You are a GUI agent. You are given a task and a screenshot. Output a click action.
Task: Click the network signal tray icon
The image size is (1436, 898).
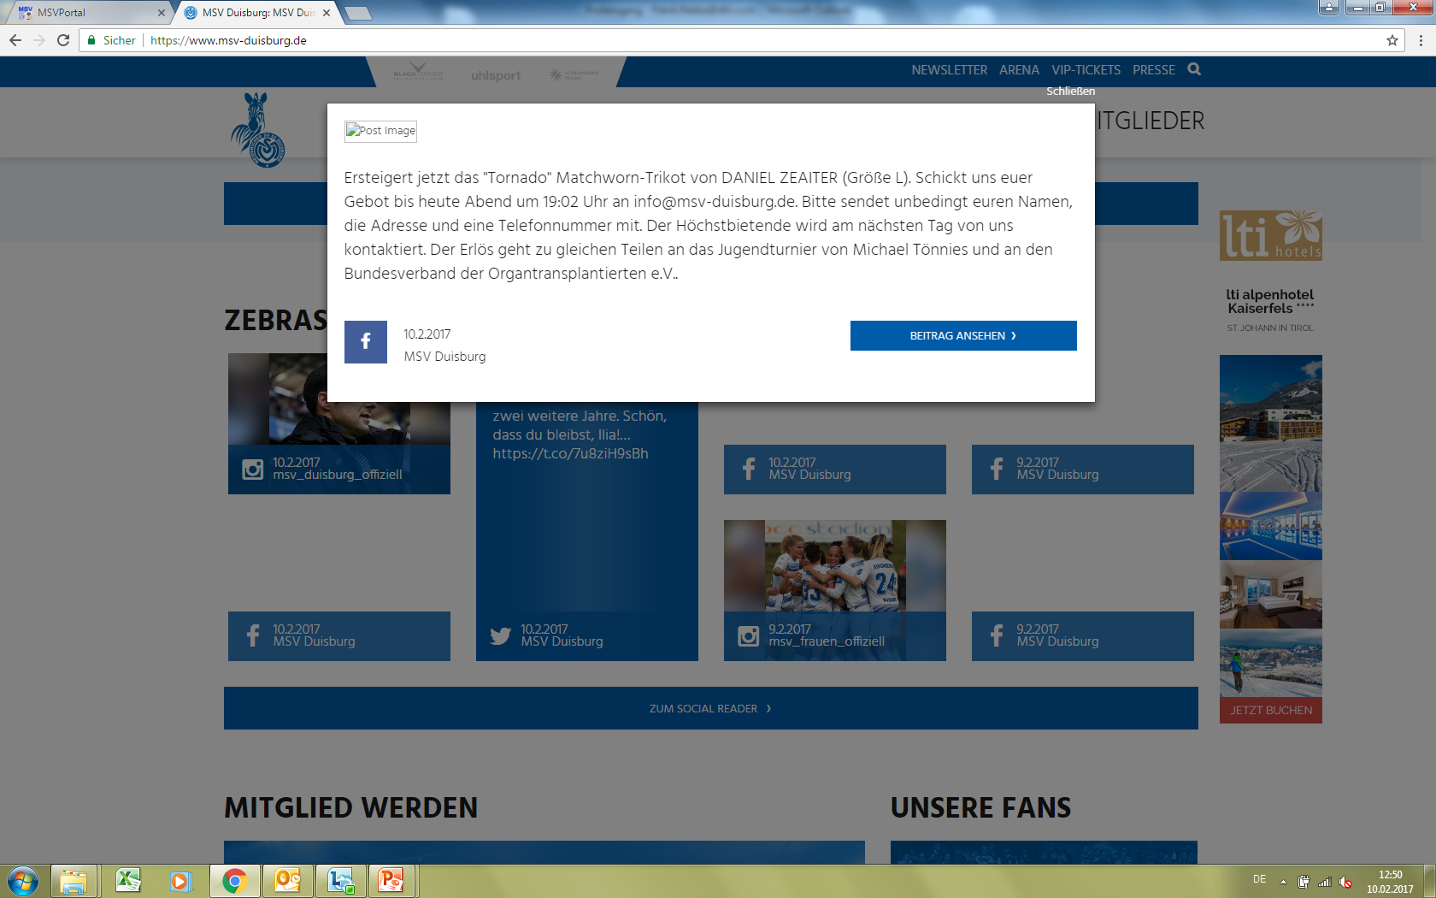click(1325, 882)
